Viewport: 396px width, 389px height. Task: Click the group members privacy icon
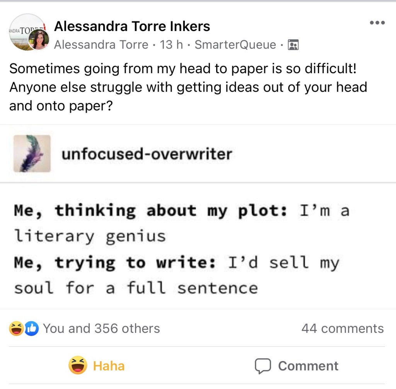pyautogui.click(x=294, y=45)
